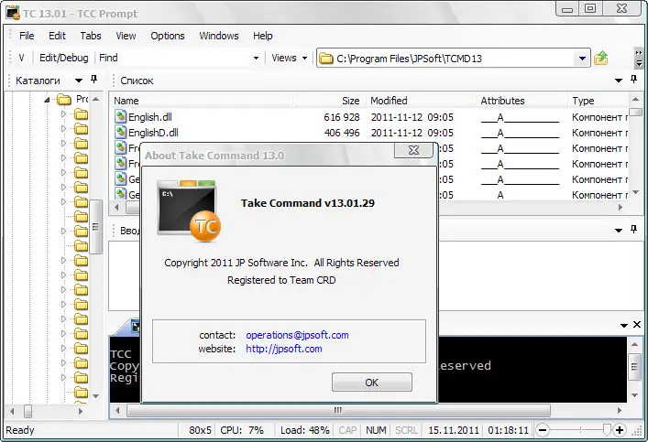Sort file list by Type column
Viewport: 648px width, 442px height.
pos(598,101)
